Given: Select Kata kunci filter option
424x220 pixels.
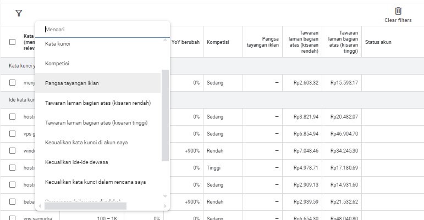Looking at the screenshot, I should click(x=98, y=44).
